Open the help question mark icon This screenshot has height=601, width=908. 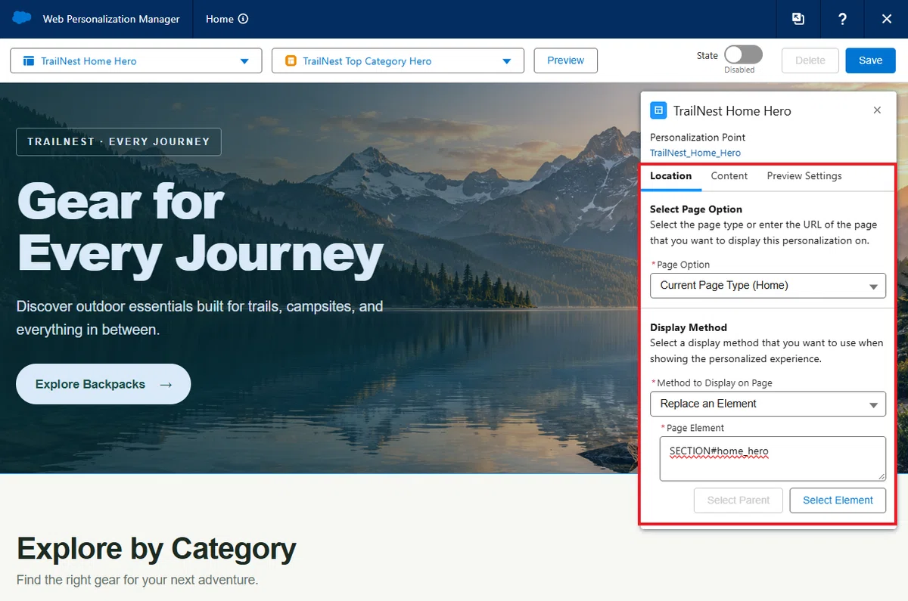click(x=842, y=19)
